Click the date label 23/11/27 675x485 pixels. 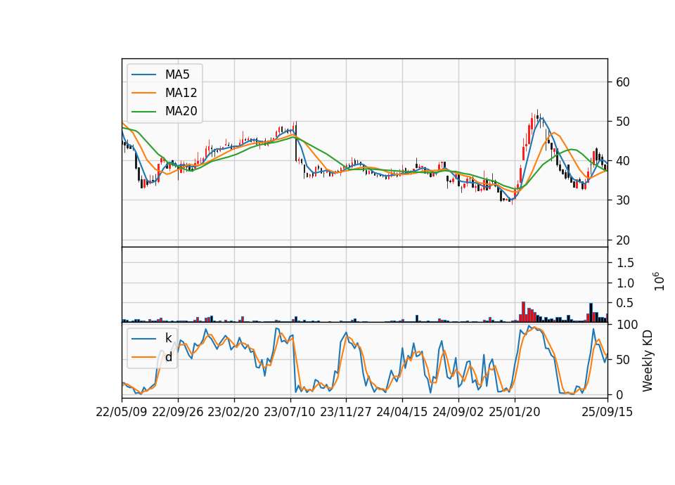(346, 412)
